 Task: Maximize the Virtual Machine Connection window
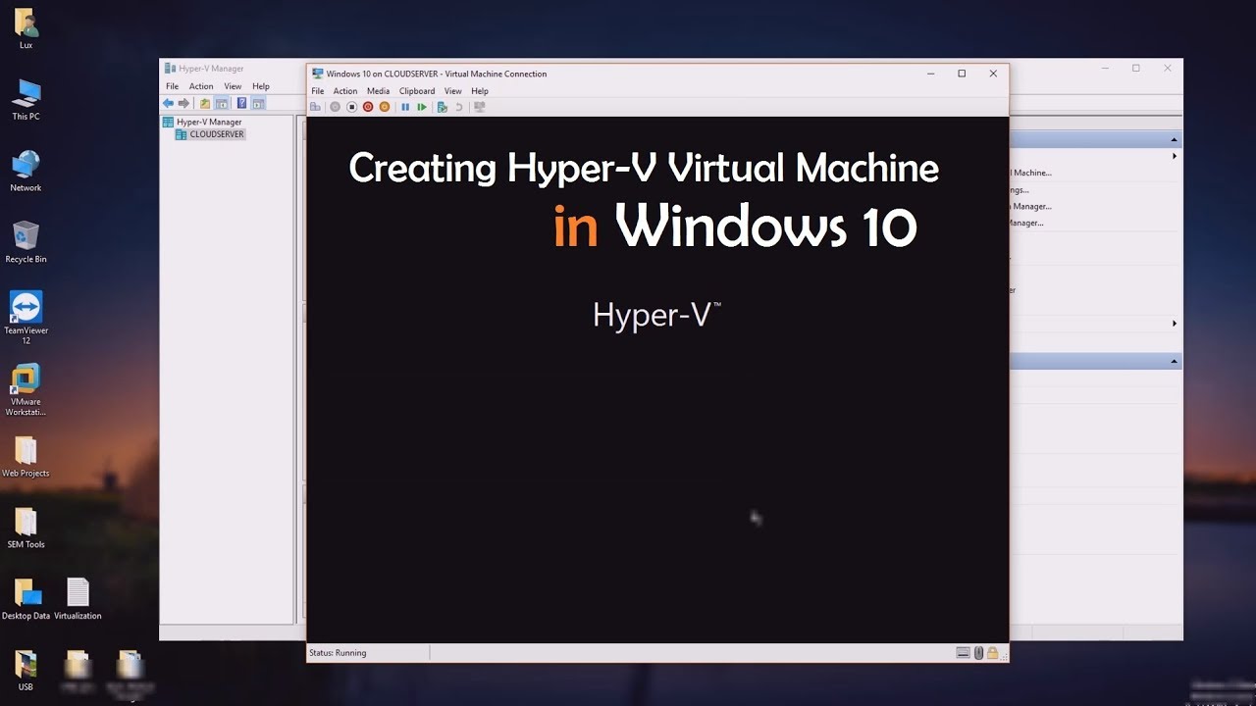[962, 74]
